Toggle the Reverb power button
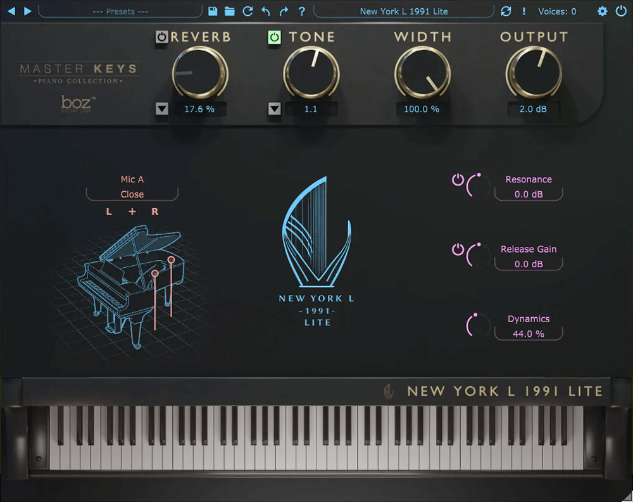This screenshot has height=502, width=633. coord(162,37)
